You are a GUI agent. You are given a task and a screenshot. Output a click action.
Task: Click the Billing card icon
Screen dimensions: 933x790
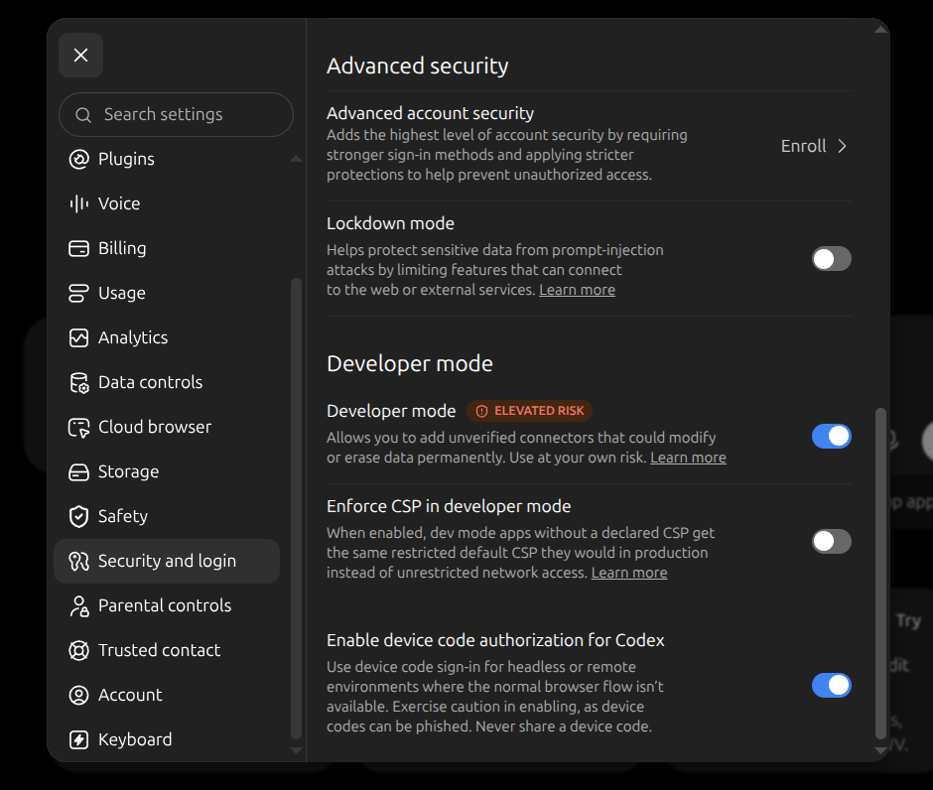pos(79,248)
